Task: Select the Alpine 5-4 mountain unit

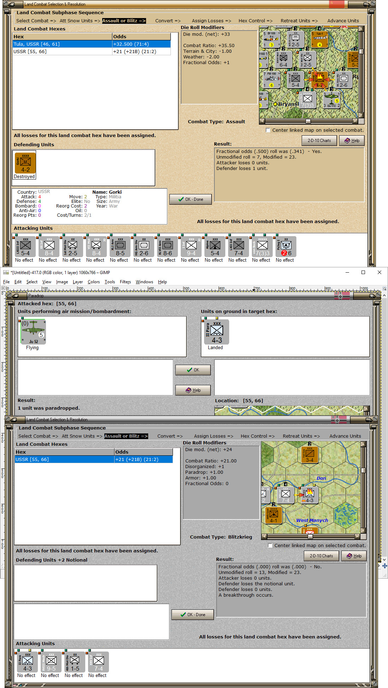Action: (x=215, y=247)
